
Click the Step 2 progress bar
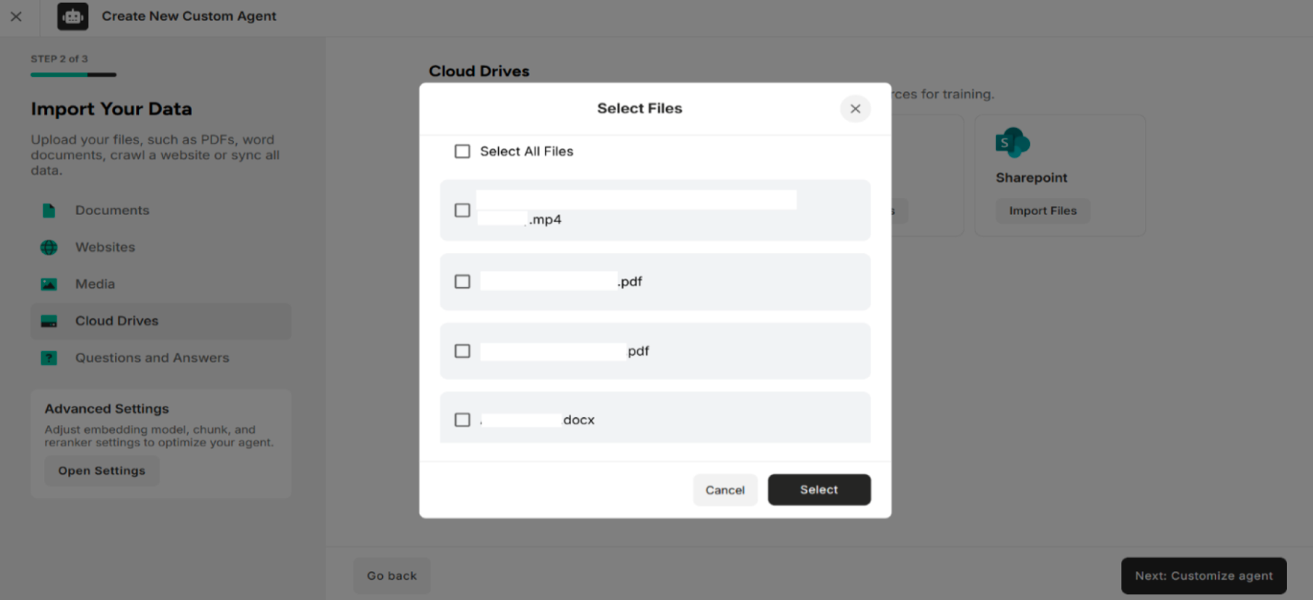coord(73,74)
